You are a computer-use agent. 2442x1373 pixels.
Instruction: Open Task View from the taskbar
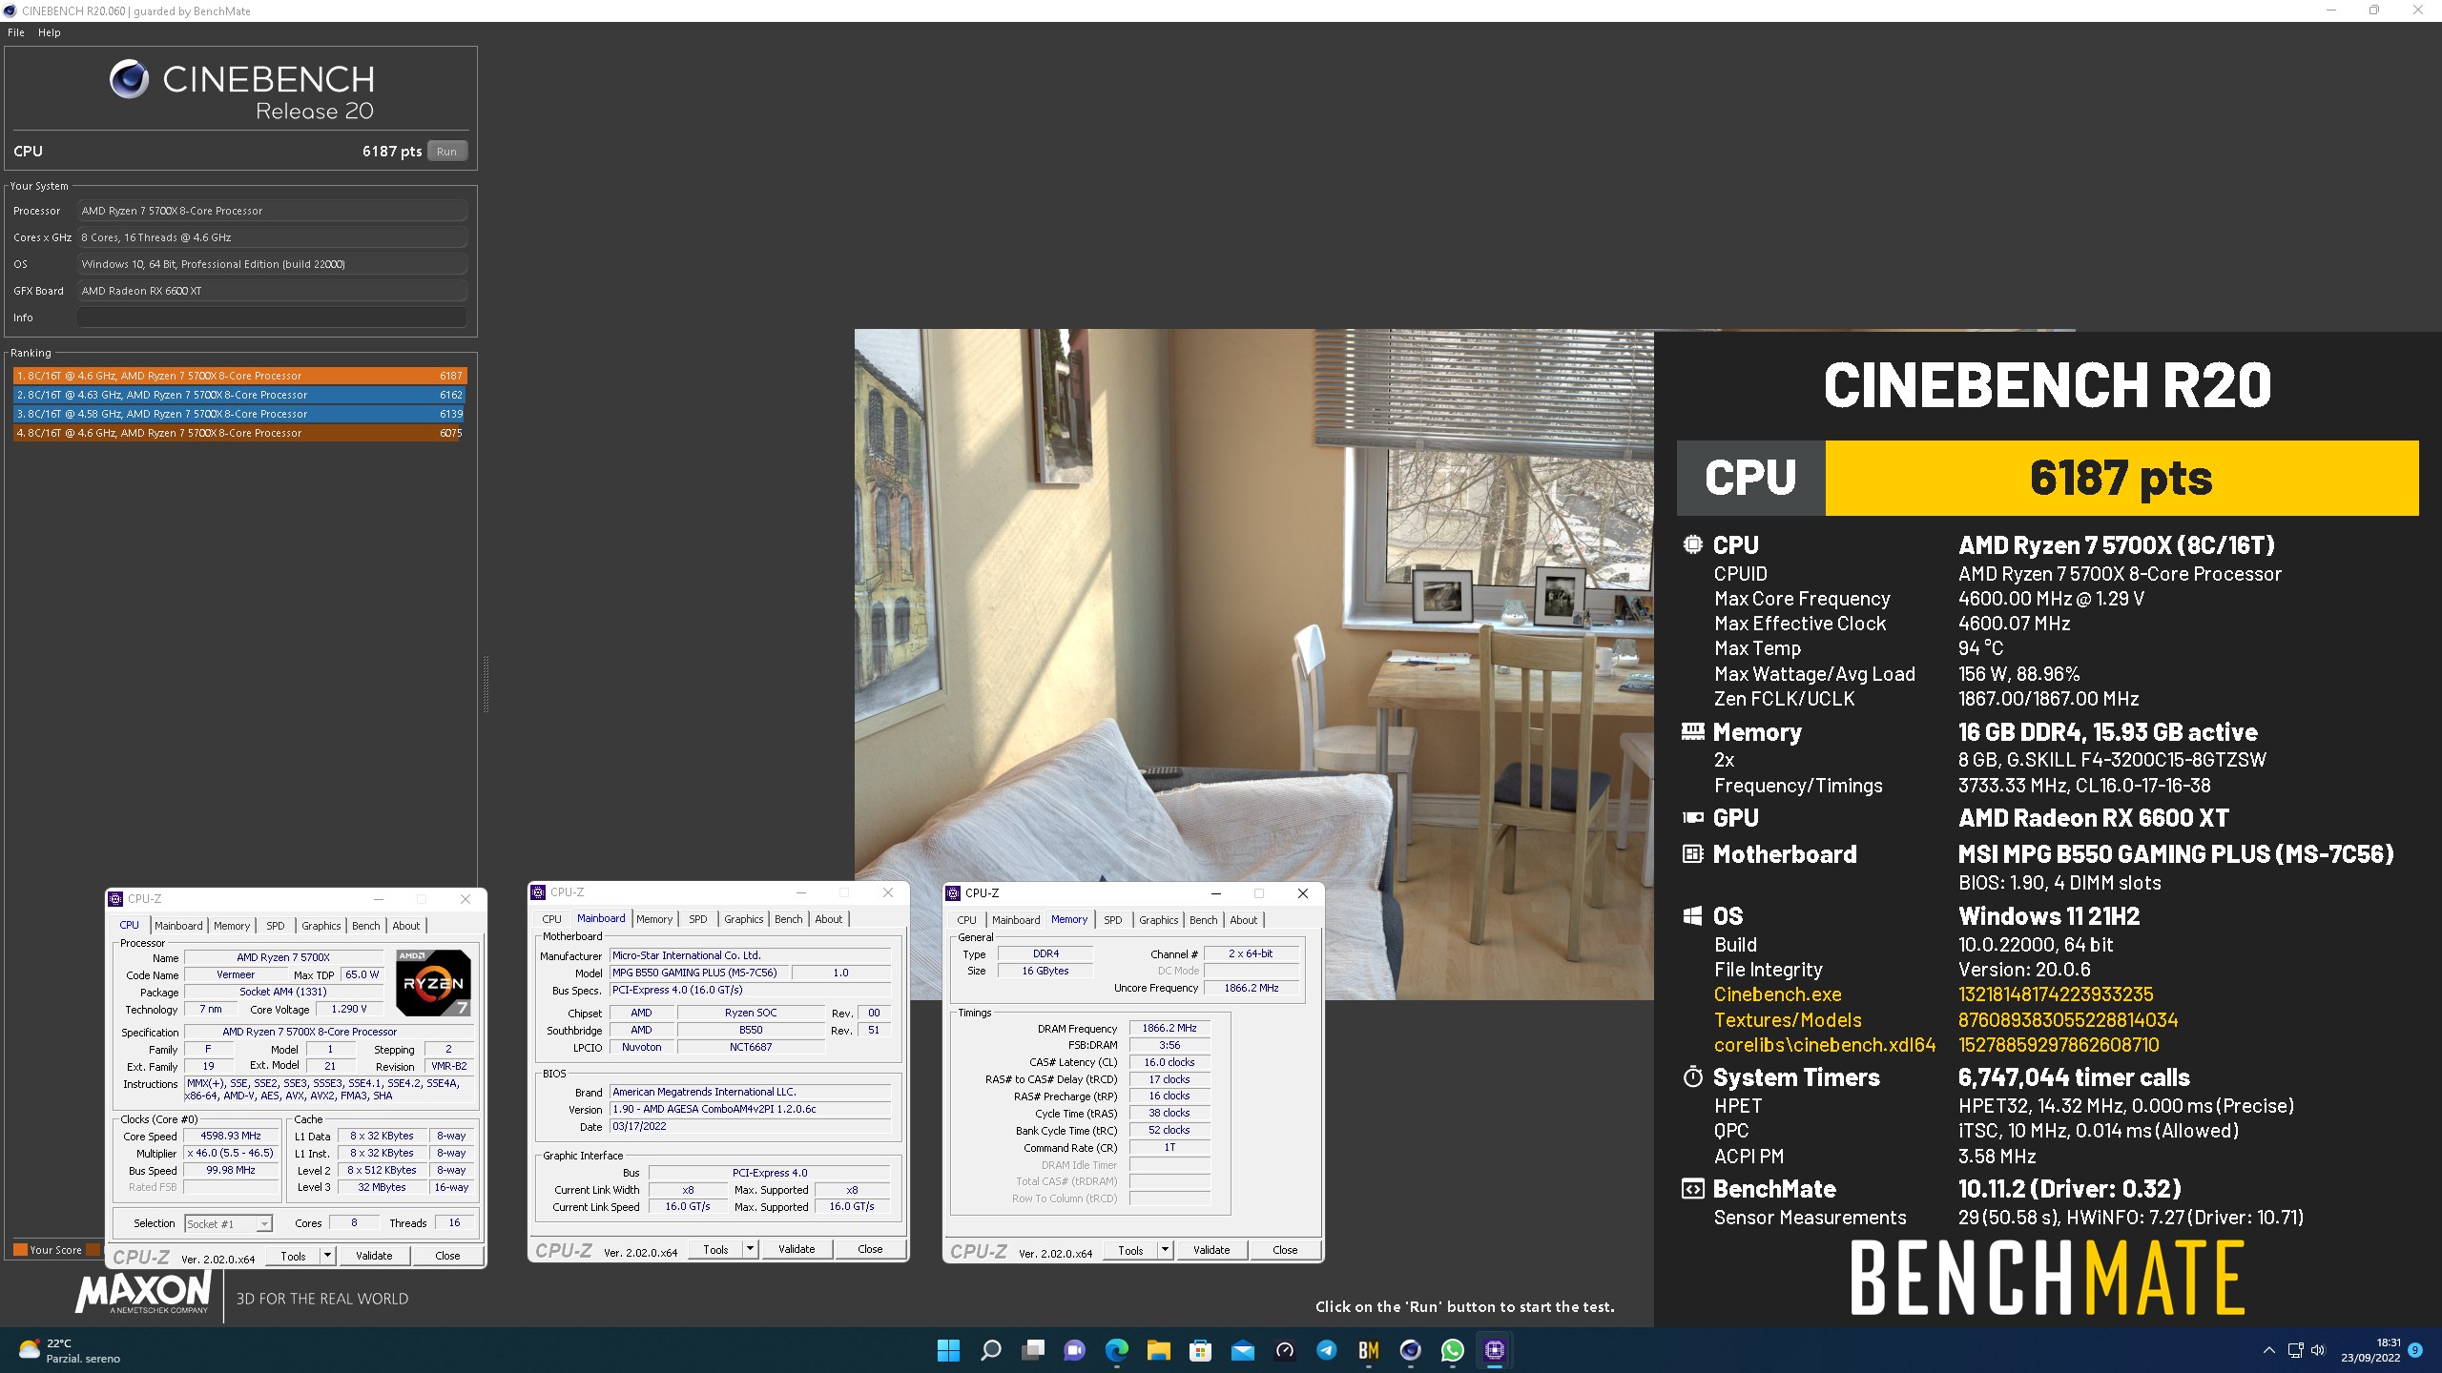pyautogui.click(x=1033, y=1350)
